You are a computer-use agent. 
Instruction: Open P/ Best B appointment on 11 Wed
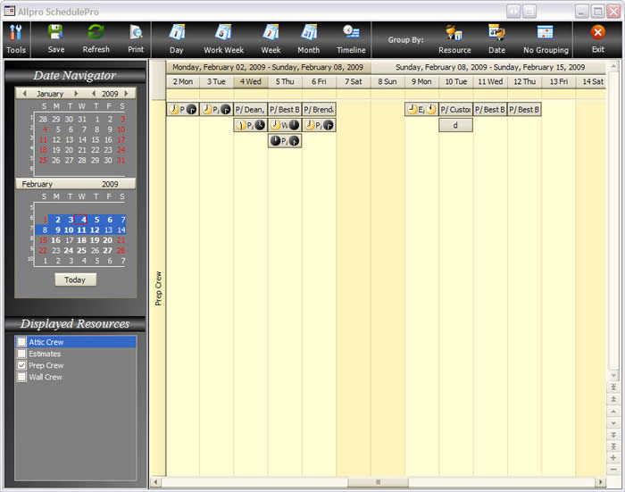(490, 109)
